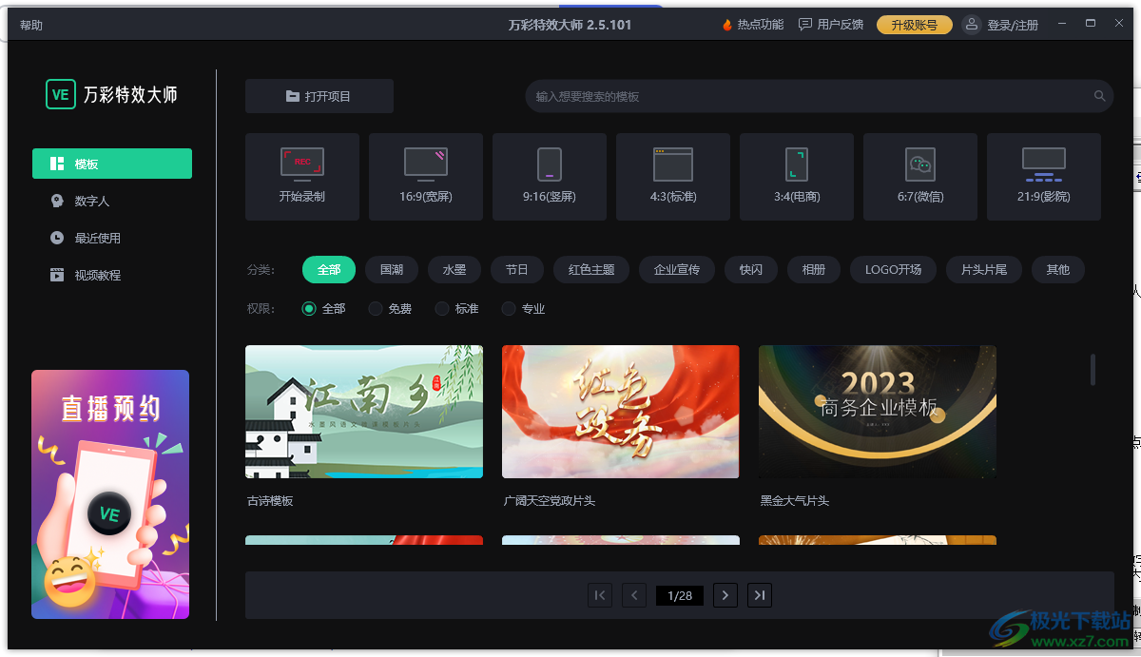Click the 打开项目 open project button
1141x657 pixels.
319,95
